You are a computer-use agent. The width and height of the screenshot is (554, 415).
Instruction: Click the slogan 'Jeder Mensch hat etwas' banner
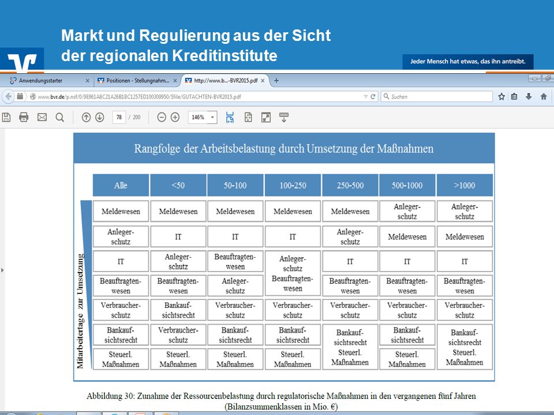[x=468, y=62]
